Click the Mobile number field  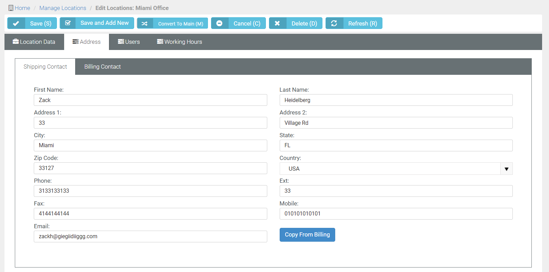[396, 214]
